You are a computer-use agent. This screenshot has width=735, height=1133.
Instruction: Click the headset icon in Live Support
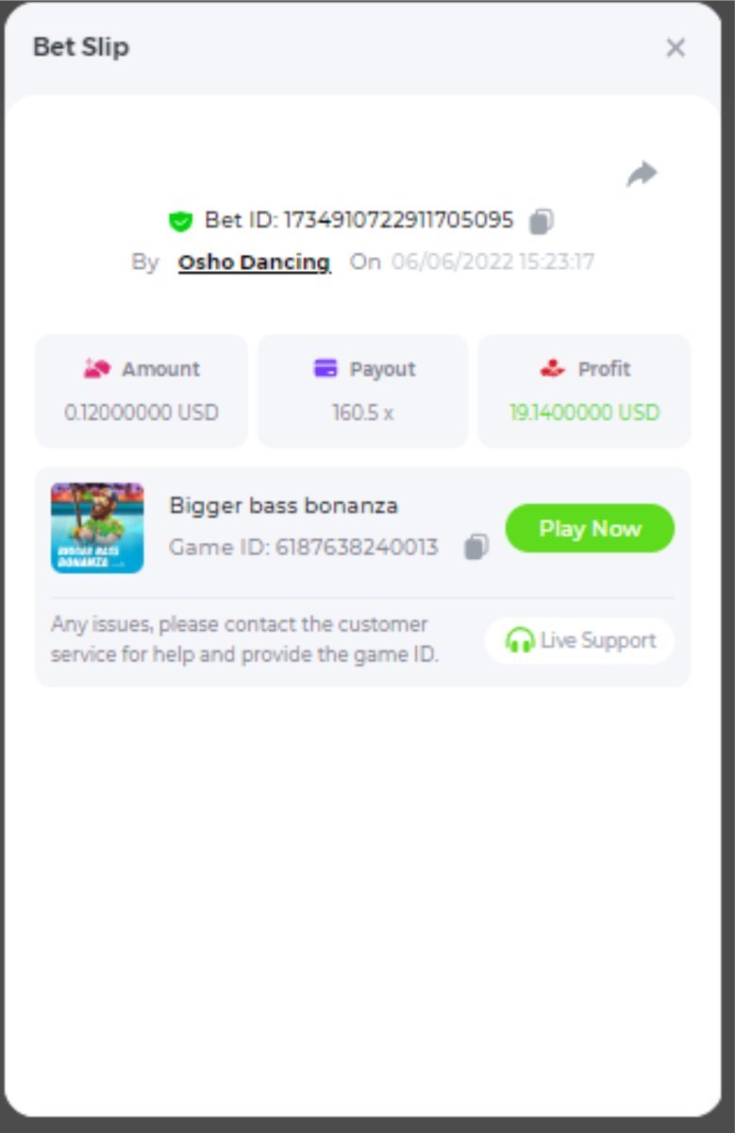(519, 640)
